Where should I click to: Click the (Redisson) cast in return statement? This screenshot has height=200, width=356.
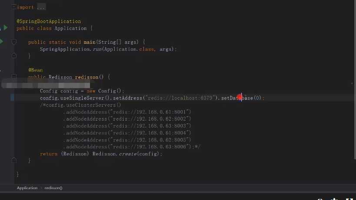coord(75,154)
